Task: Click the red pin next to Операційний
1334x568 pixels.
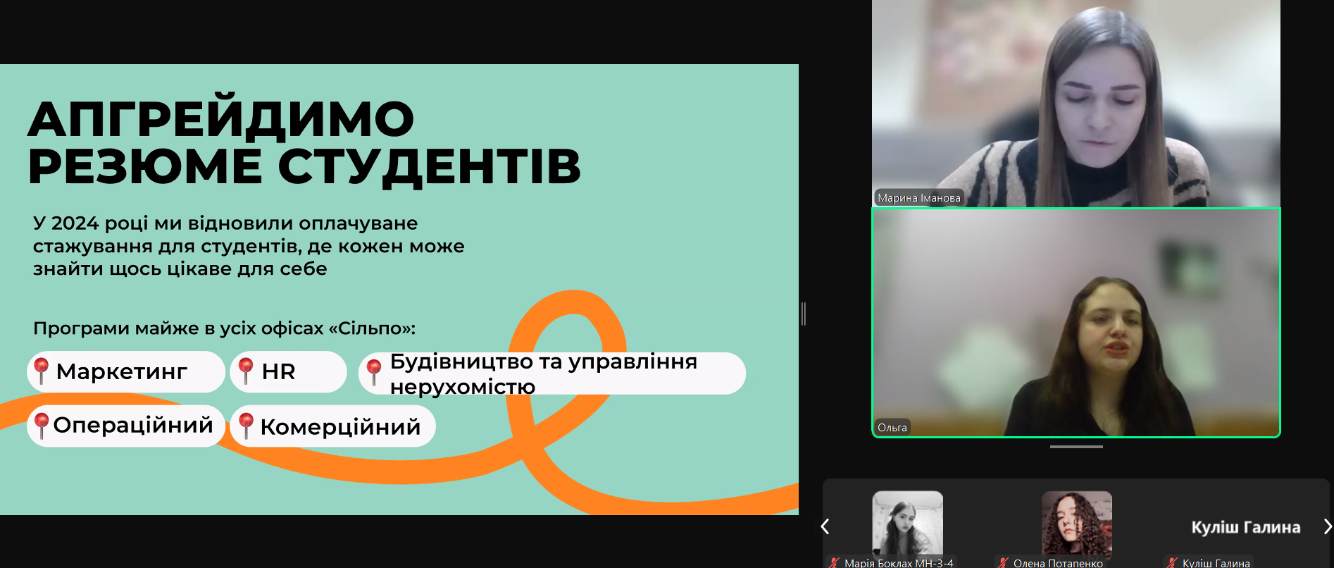Action: (x=41, y=425)
